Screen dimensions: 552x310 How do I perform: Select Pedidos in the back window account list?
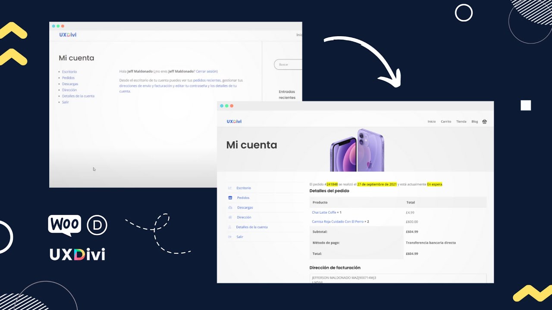coord(68,78)
